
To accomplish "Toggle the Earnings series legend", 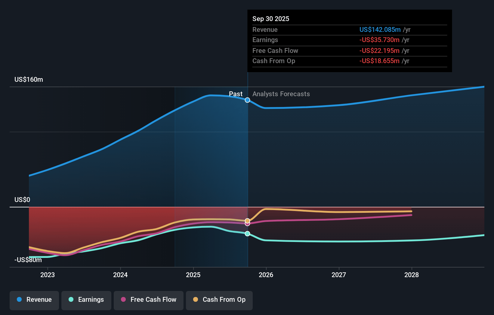I will [x=86, y=300].
